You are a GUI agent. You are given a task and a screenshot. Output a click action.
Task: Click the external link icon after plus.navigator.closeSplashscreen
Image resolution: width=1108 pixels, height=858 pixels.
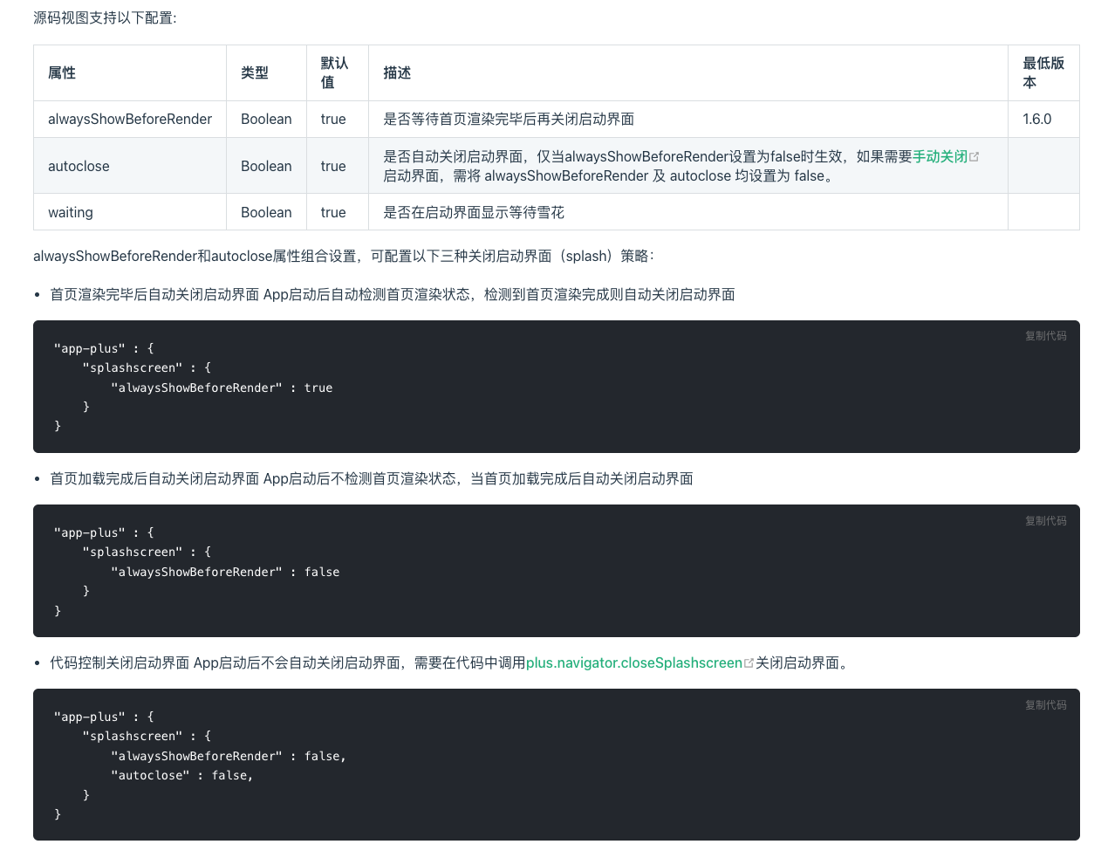pos(749,663)
